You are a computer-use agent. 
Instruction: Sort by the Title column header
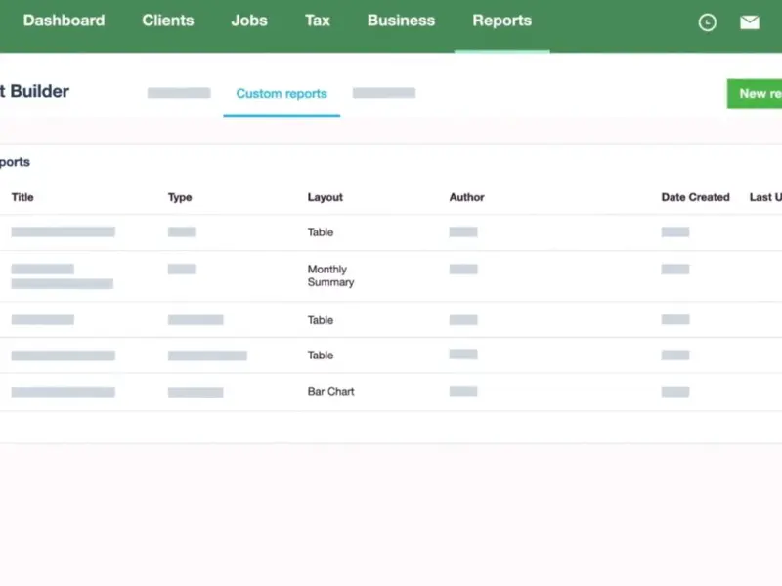pos(22,197)
